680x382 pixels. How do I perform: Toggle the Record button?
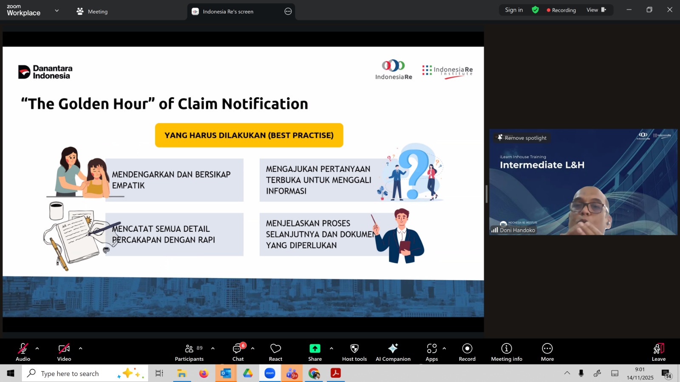[x=467, y=352]
